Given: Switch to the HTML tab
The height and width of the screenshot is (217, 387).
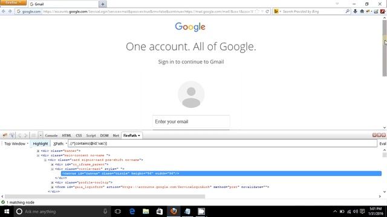Looking at the screenshot, I should click(67, 136).
